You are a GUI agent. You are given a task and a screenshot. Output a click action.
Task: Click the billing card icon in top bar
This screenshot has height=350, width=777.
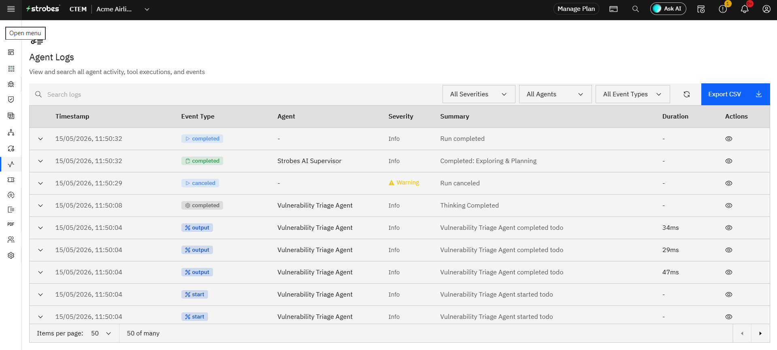613,9
